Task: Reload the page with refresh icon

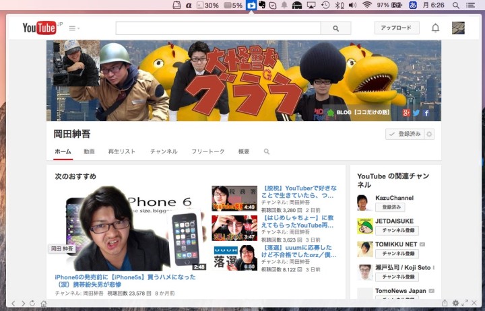Action: [x=32, y=304]
